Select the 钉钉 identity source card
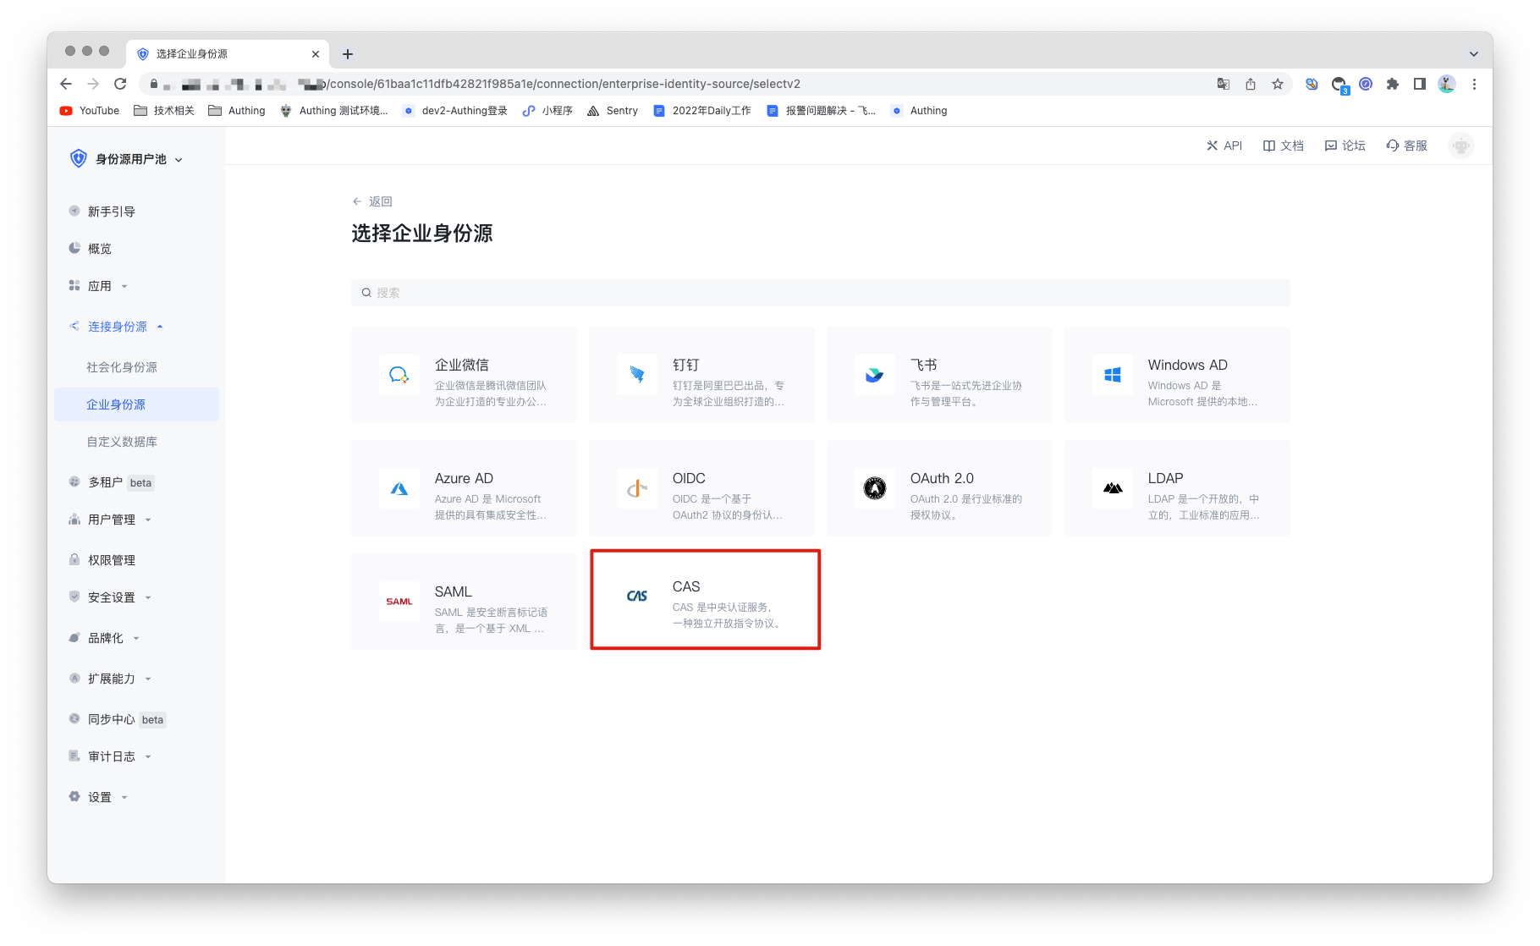Image resolution: width=1540 pixels, height=946 pixels. tap(701, 375)
